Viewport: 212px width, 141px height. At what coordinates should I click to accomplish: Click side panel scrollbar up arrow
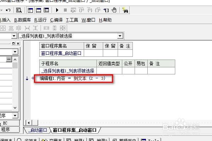point(15,60)
